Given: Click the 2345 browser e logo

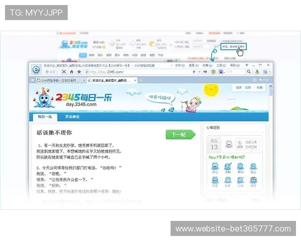Looking at the screenshot, I should [x=36, y=69].
